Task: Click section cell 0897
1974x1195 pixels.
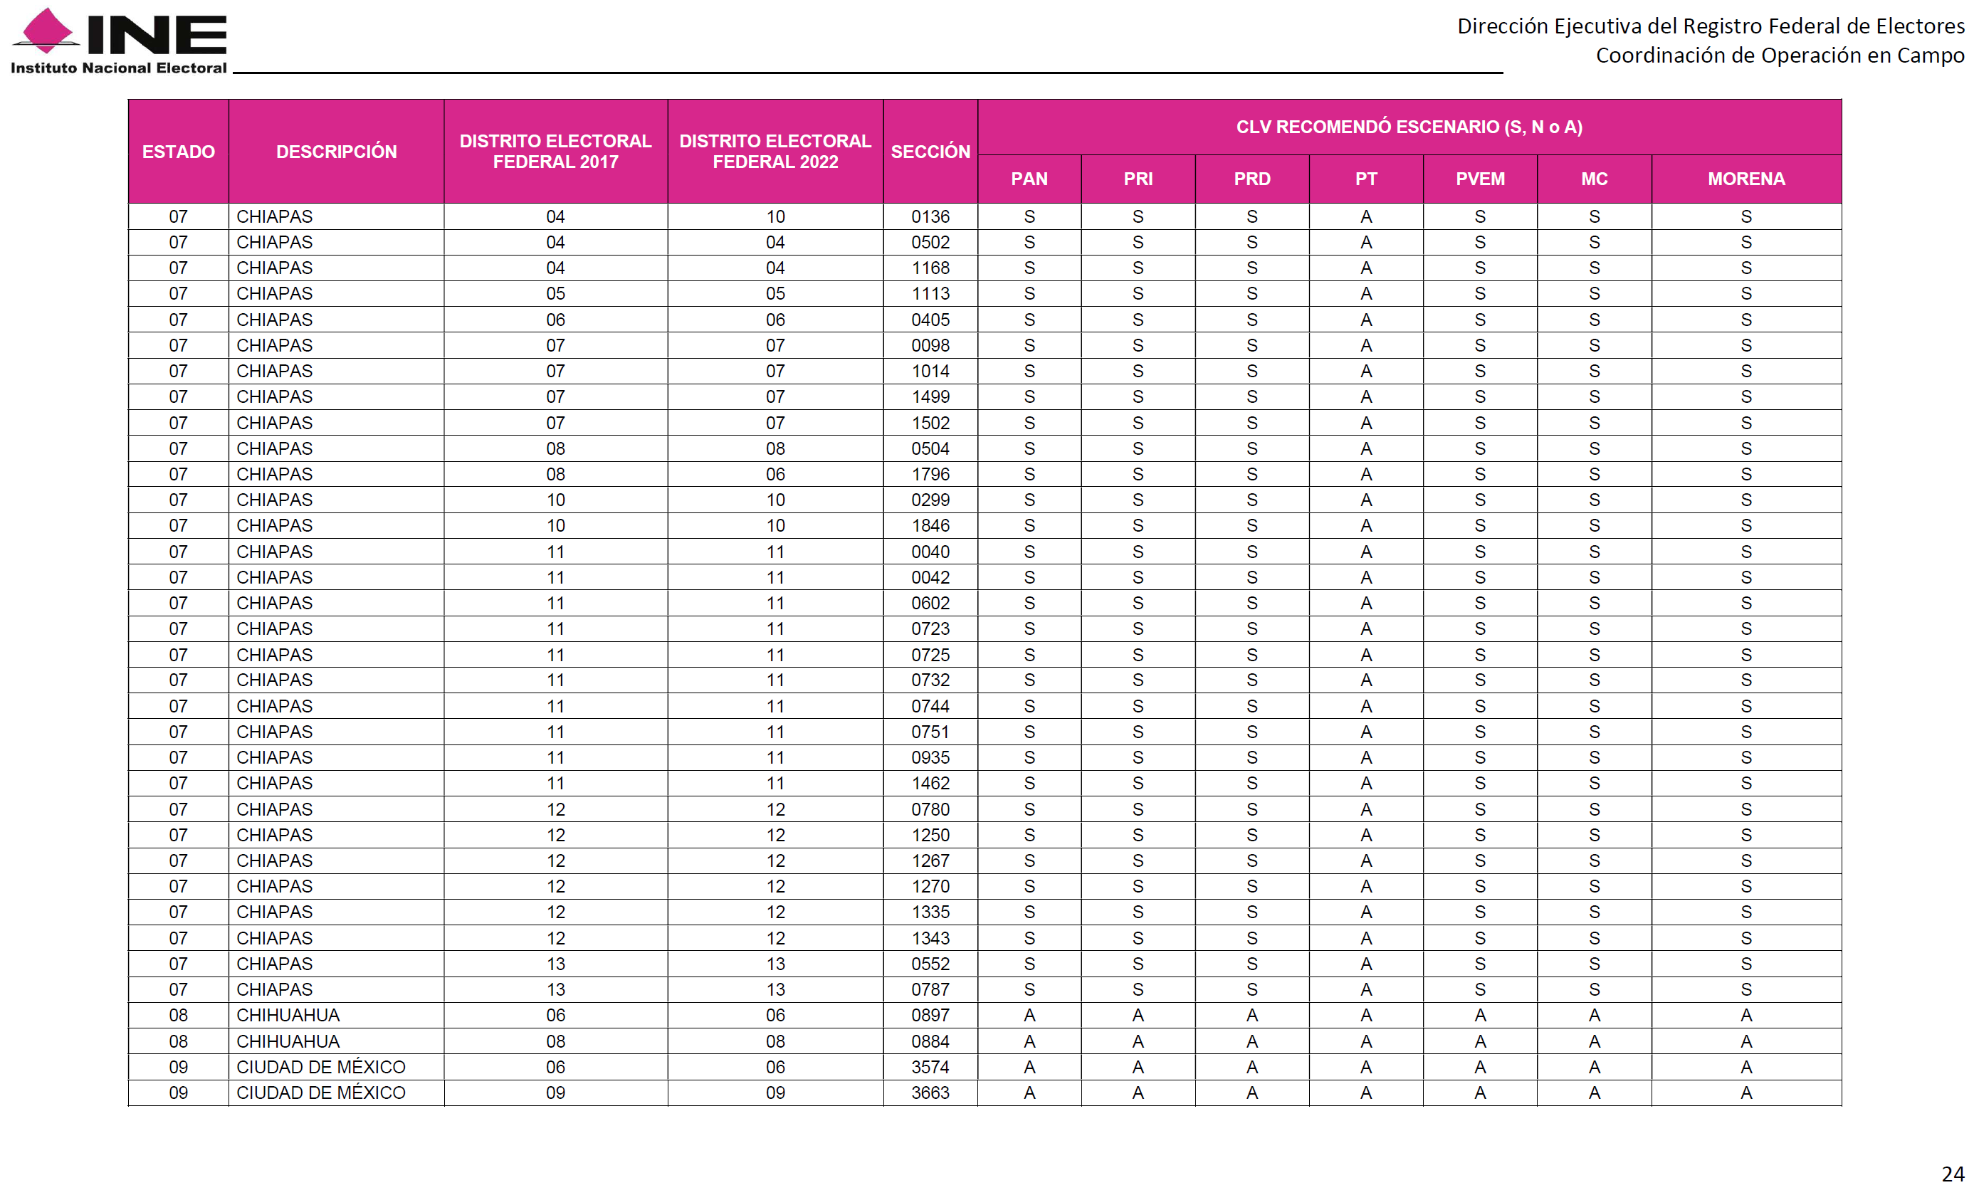Action: (930, 1015)
